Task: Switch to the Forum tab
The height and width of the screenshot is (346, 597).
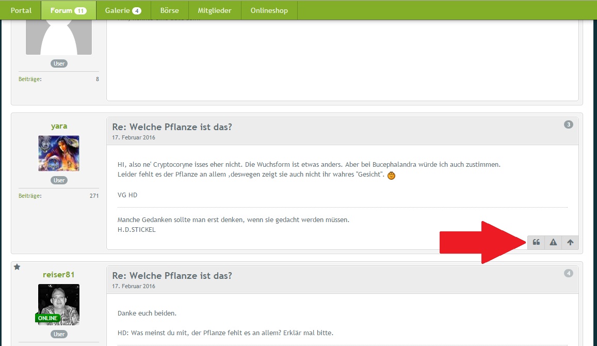Action: (68, 10)
